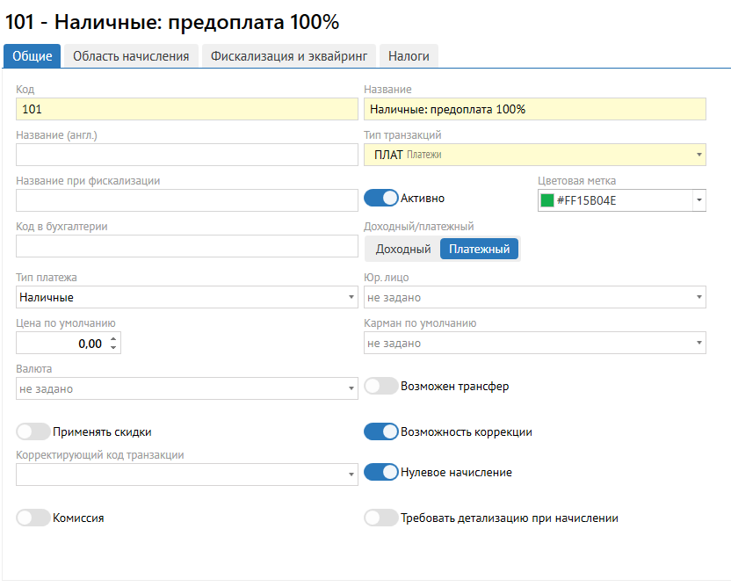The height and width of the screenshot is (587, 731).
Task: Open the Налоги tab
Action: pos(409,56)
